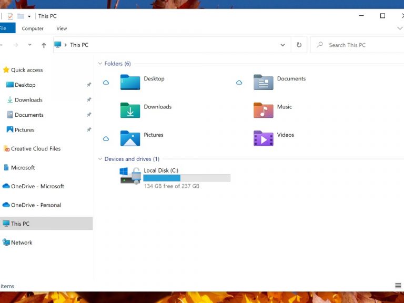404x303 pixels.
Task: Open the green Downloads folder icon
Action: tap(130, 110)
